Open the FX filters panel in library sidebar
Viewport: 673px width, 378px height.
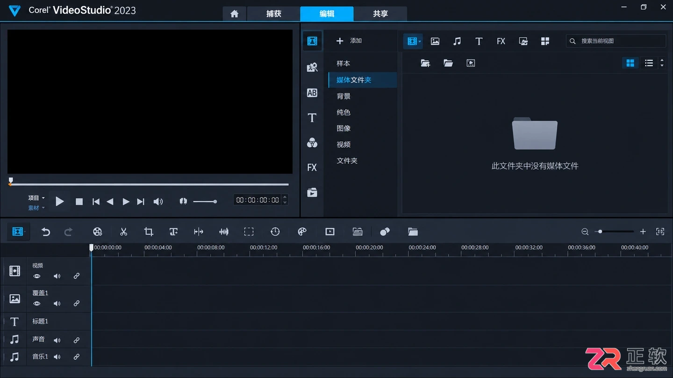pyautogui.click(x=312, y=168)
